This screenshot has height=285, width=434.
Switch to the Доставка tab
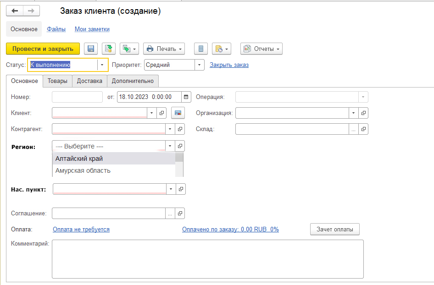[89, 81]
